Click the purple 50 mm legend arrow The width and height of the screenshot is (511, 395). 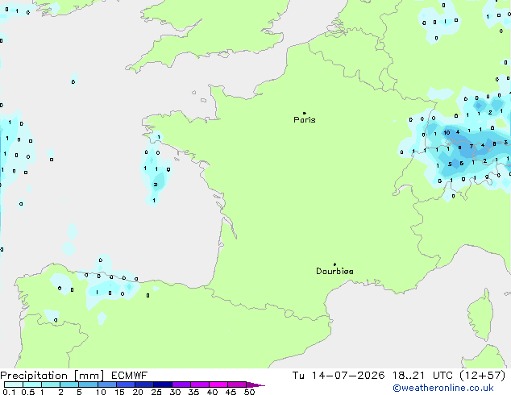(x=255, y=385)
